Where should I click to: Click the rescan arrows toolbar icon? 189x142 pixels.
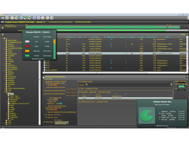[7, 18]
